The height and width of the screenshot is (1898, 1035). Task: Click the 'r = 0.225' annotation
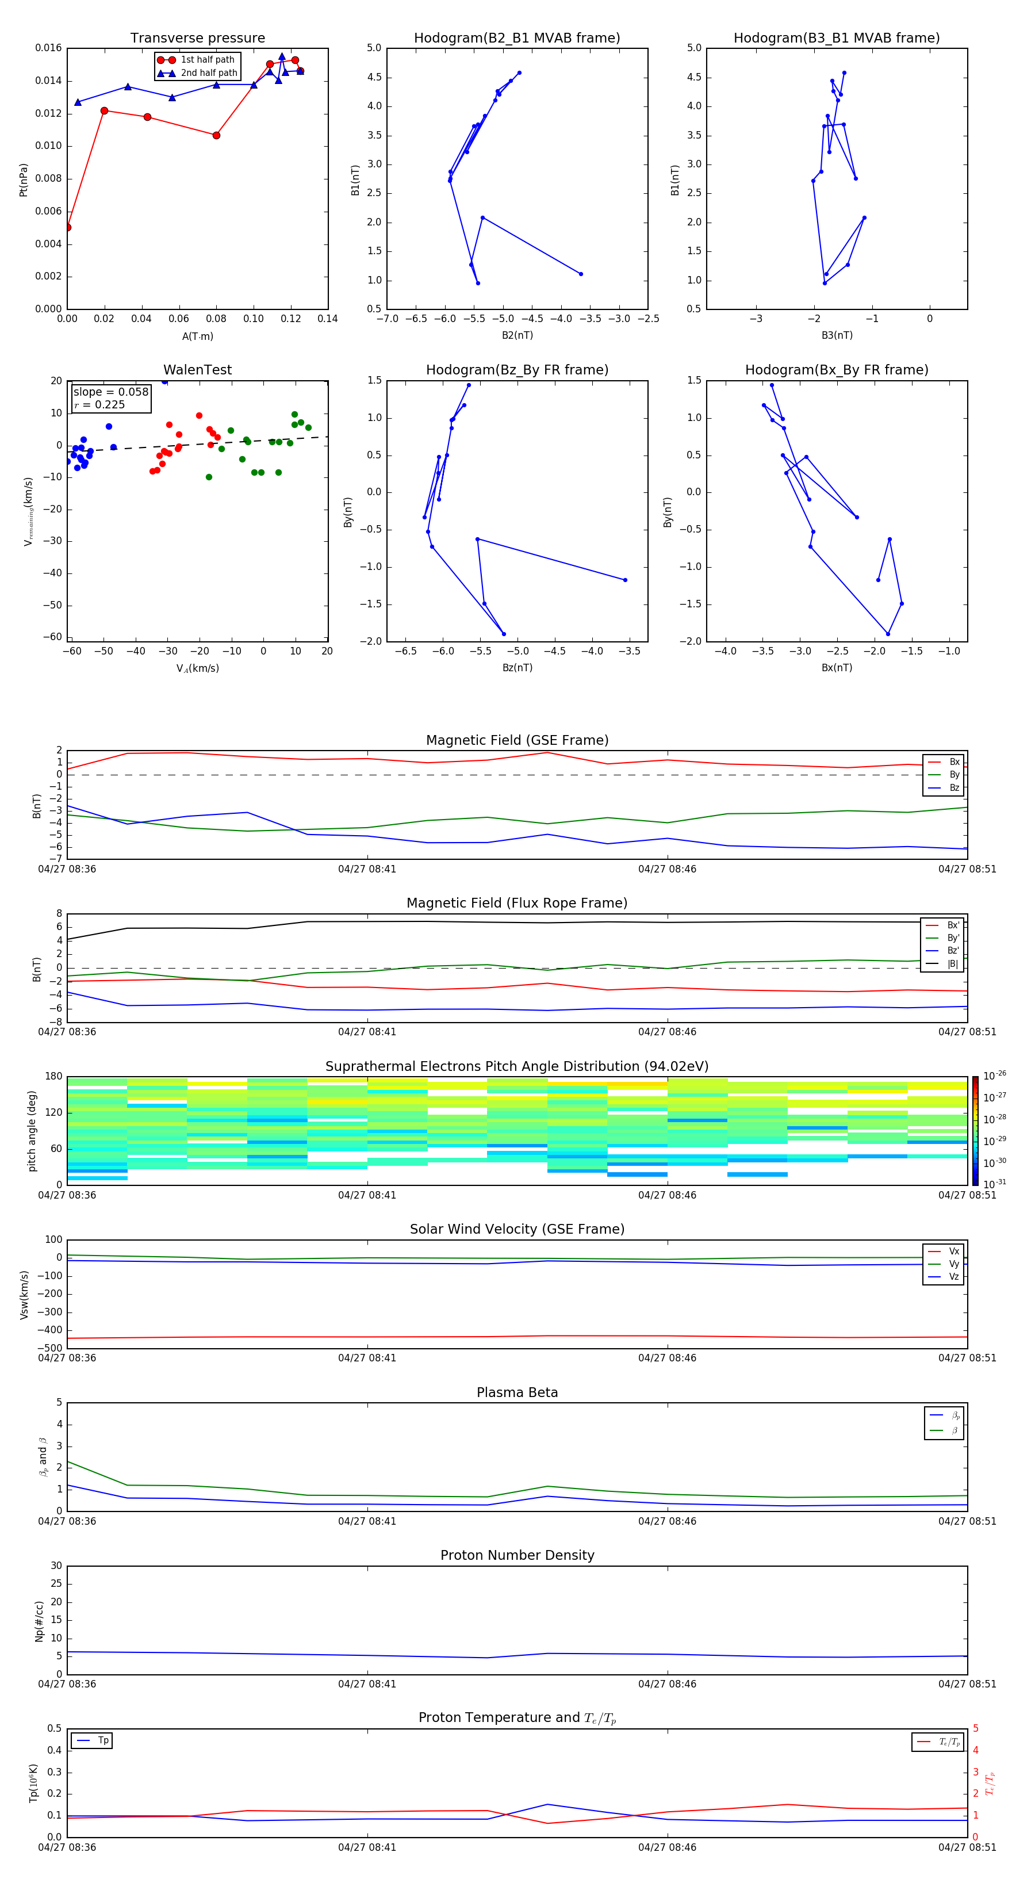tap(99, 404)
